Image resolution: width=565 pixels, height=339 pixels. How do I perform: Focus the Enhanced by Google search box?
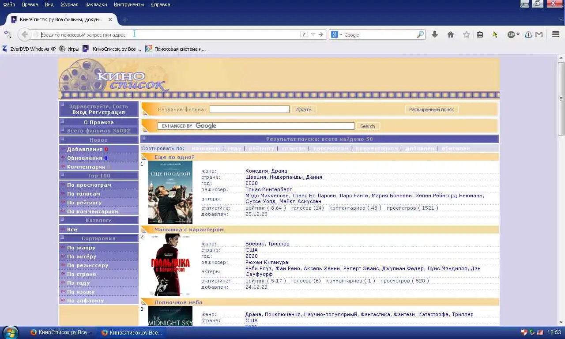point(256,126)
